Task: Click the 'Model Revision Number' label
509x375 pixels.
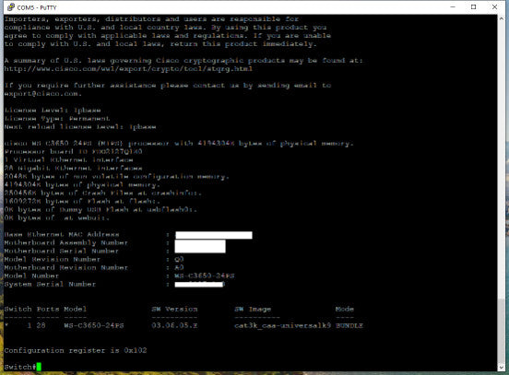Action: pos(53,260)
